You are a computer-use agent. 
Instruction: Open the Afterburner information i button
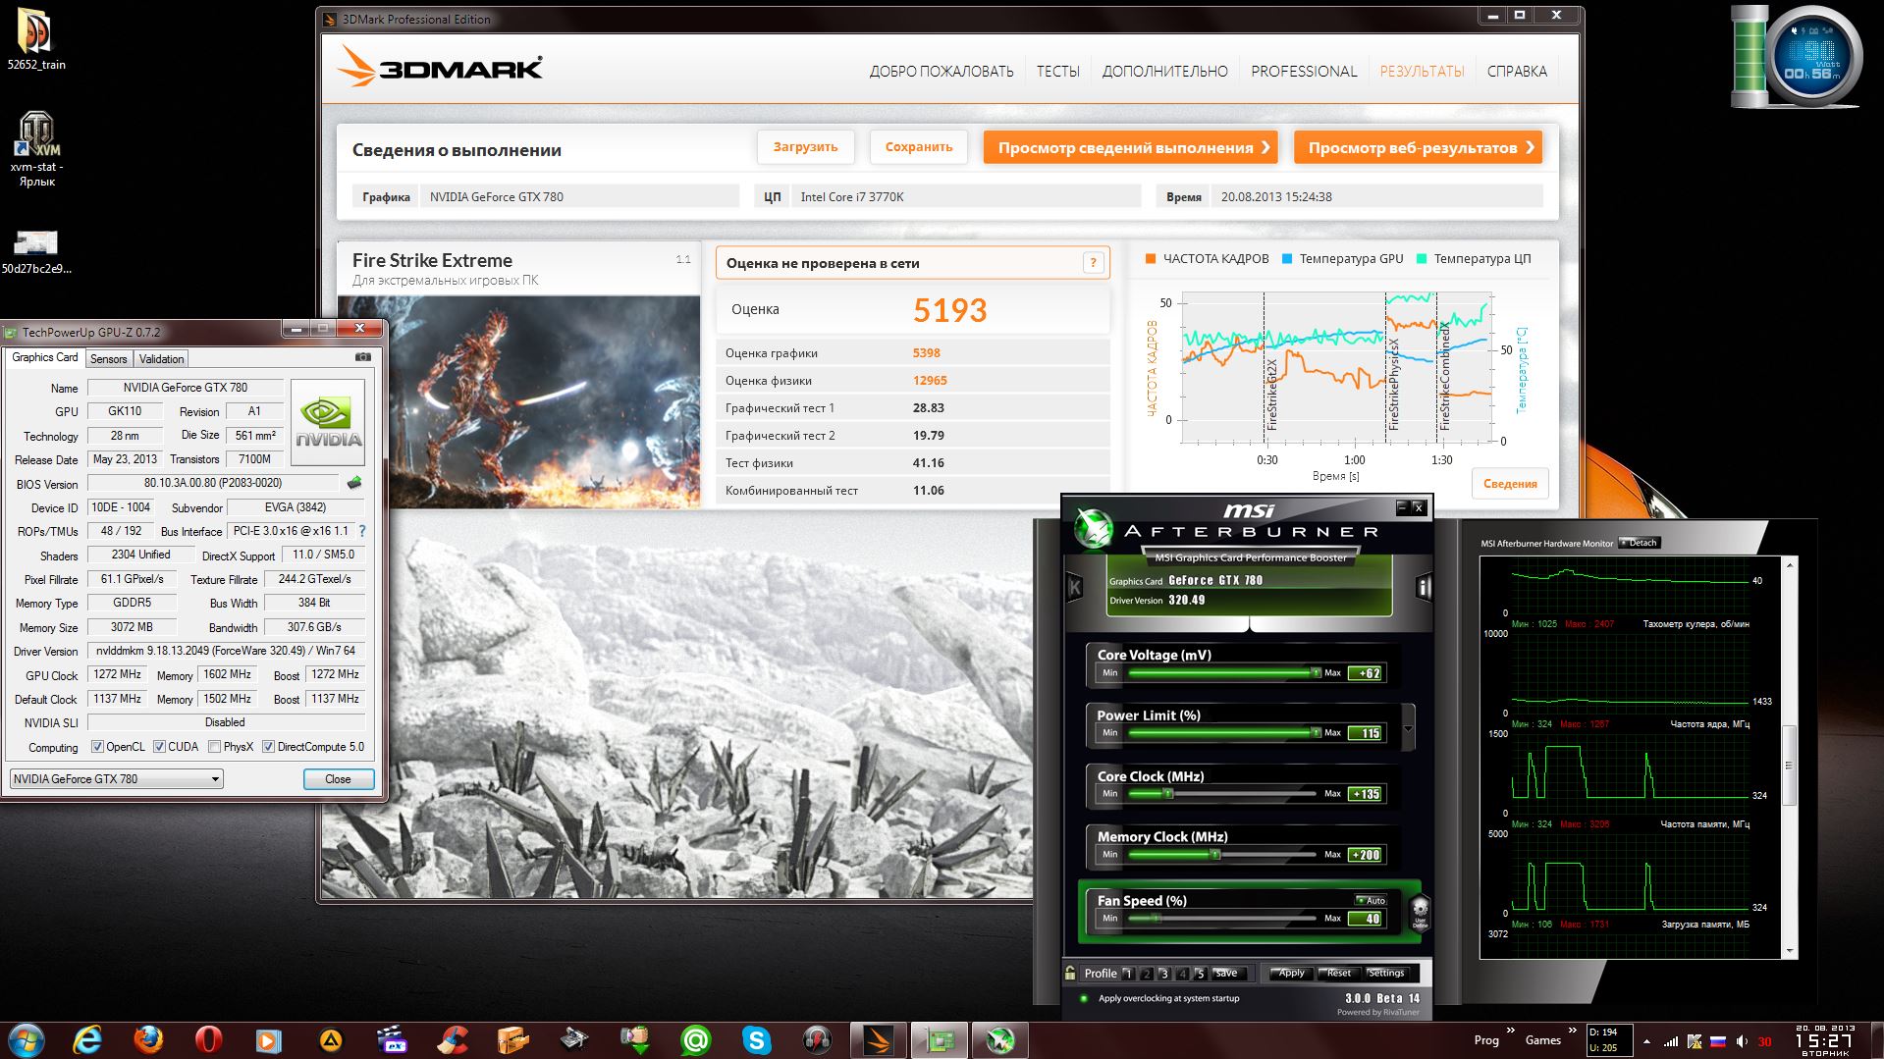(x=1424, y=587)
